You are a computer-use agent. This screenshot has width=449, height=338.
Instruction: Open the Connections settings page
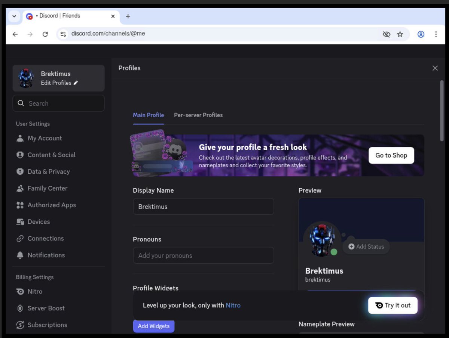coord(58,239)
